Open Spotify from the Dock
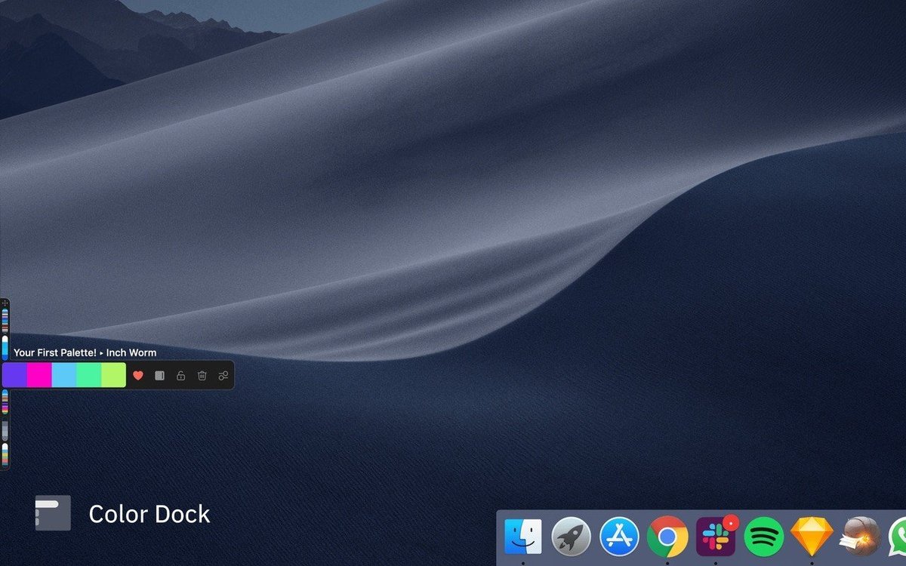This screenshot has height=566, width=906. 763,537
